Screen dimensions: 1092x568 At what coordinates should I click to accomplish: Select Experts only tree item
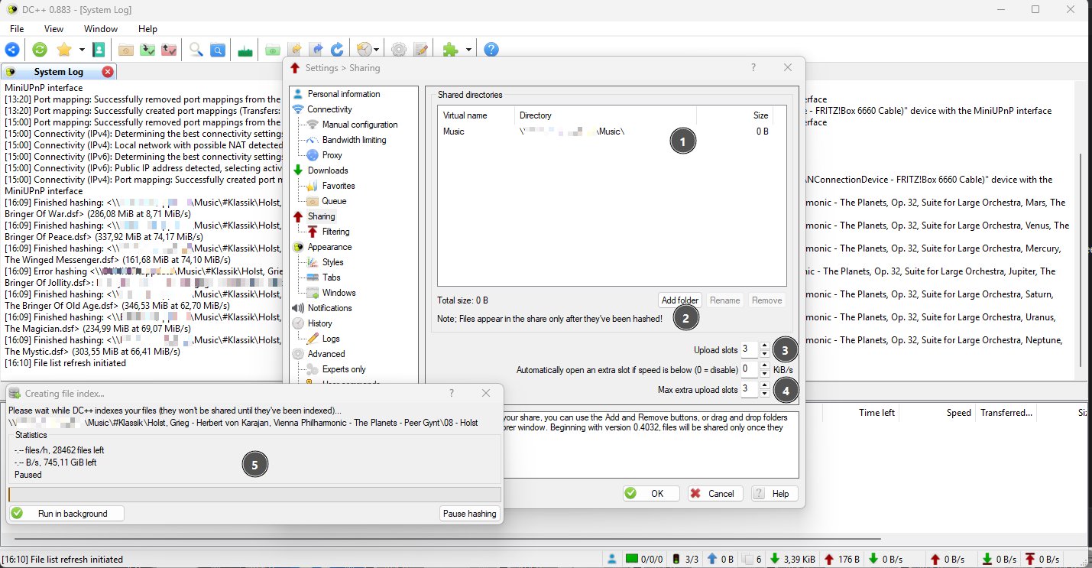tap(344, 369)
